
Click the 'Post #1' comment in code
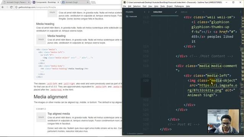coord(184,124)
